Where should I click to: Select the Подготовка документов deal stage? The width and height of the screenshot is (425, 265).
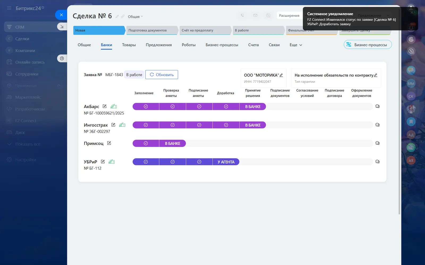tap(151, 31)
